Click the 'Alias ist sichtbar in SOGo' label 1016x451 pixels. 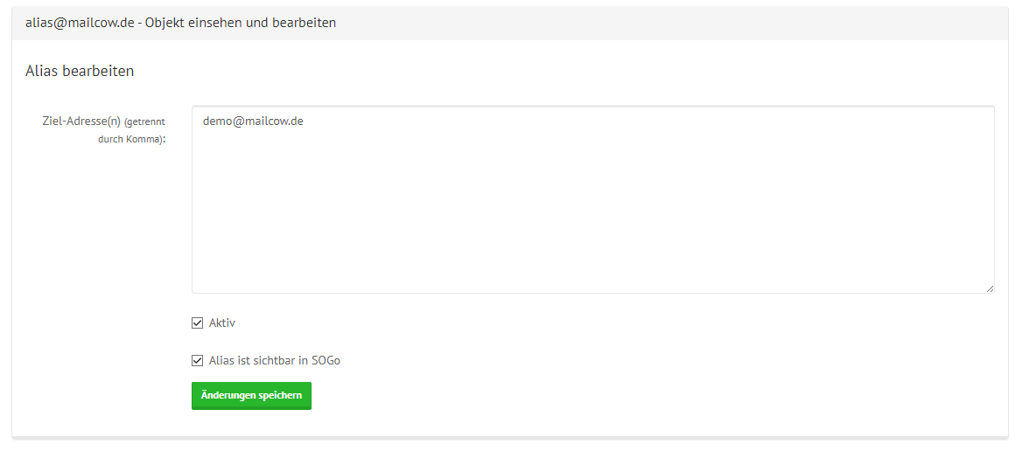(274, 360)
